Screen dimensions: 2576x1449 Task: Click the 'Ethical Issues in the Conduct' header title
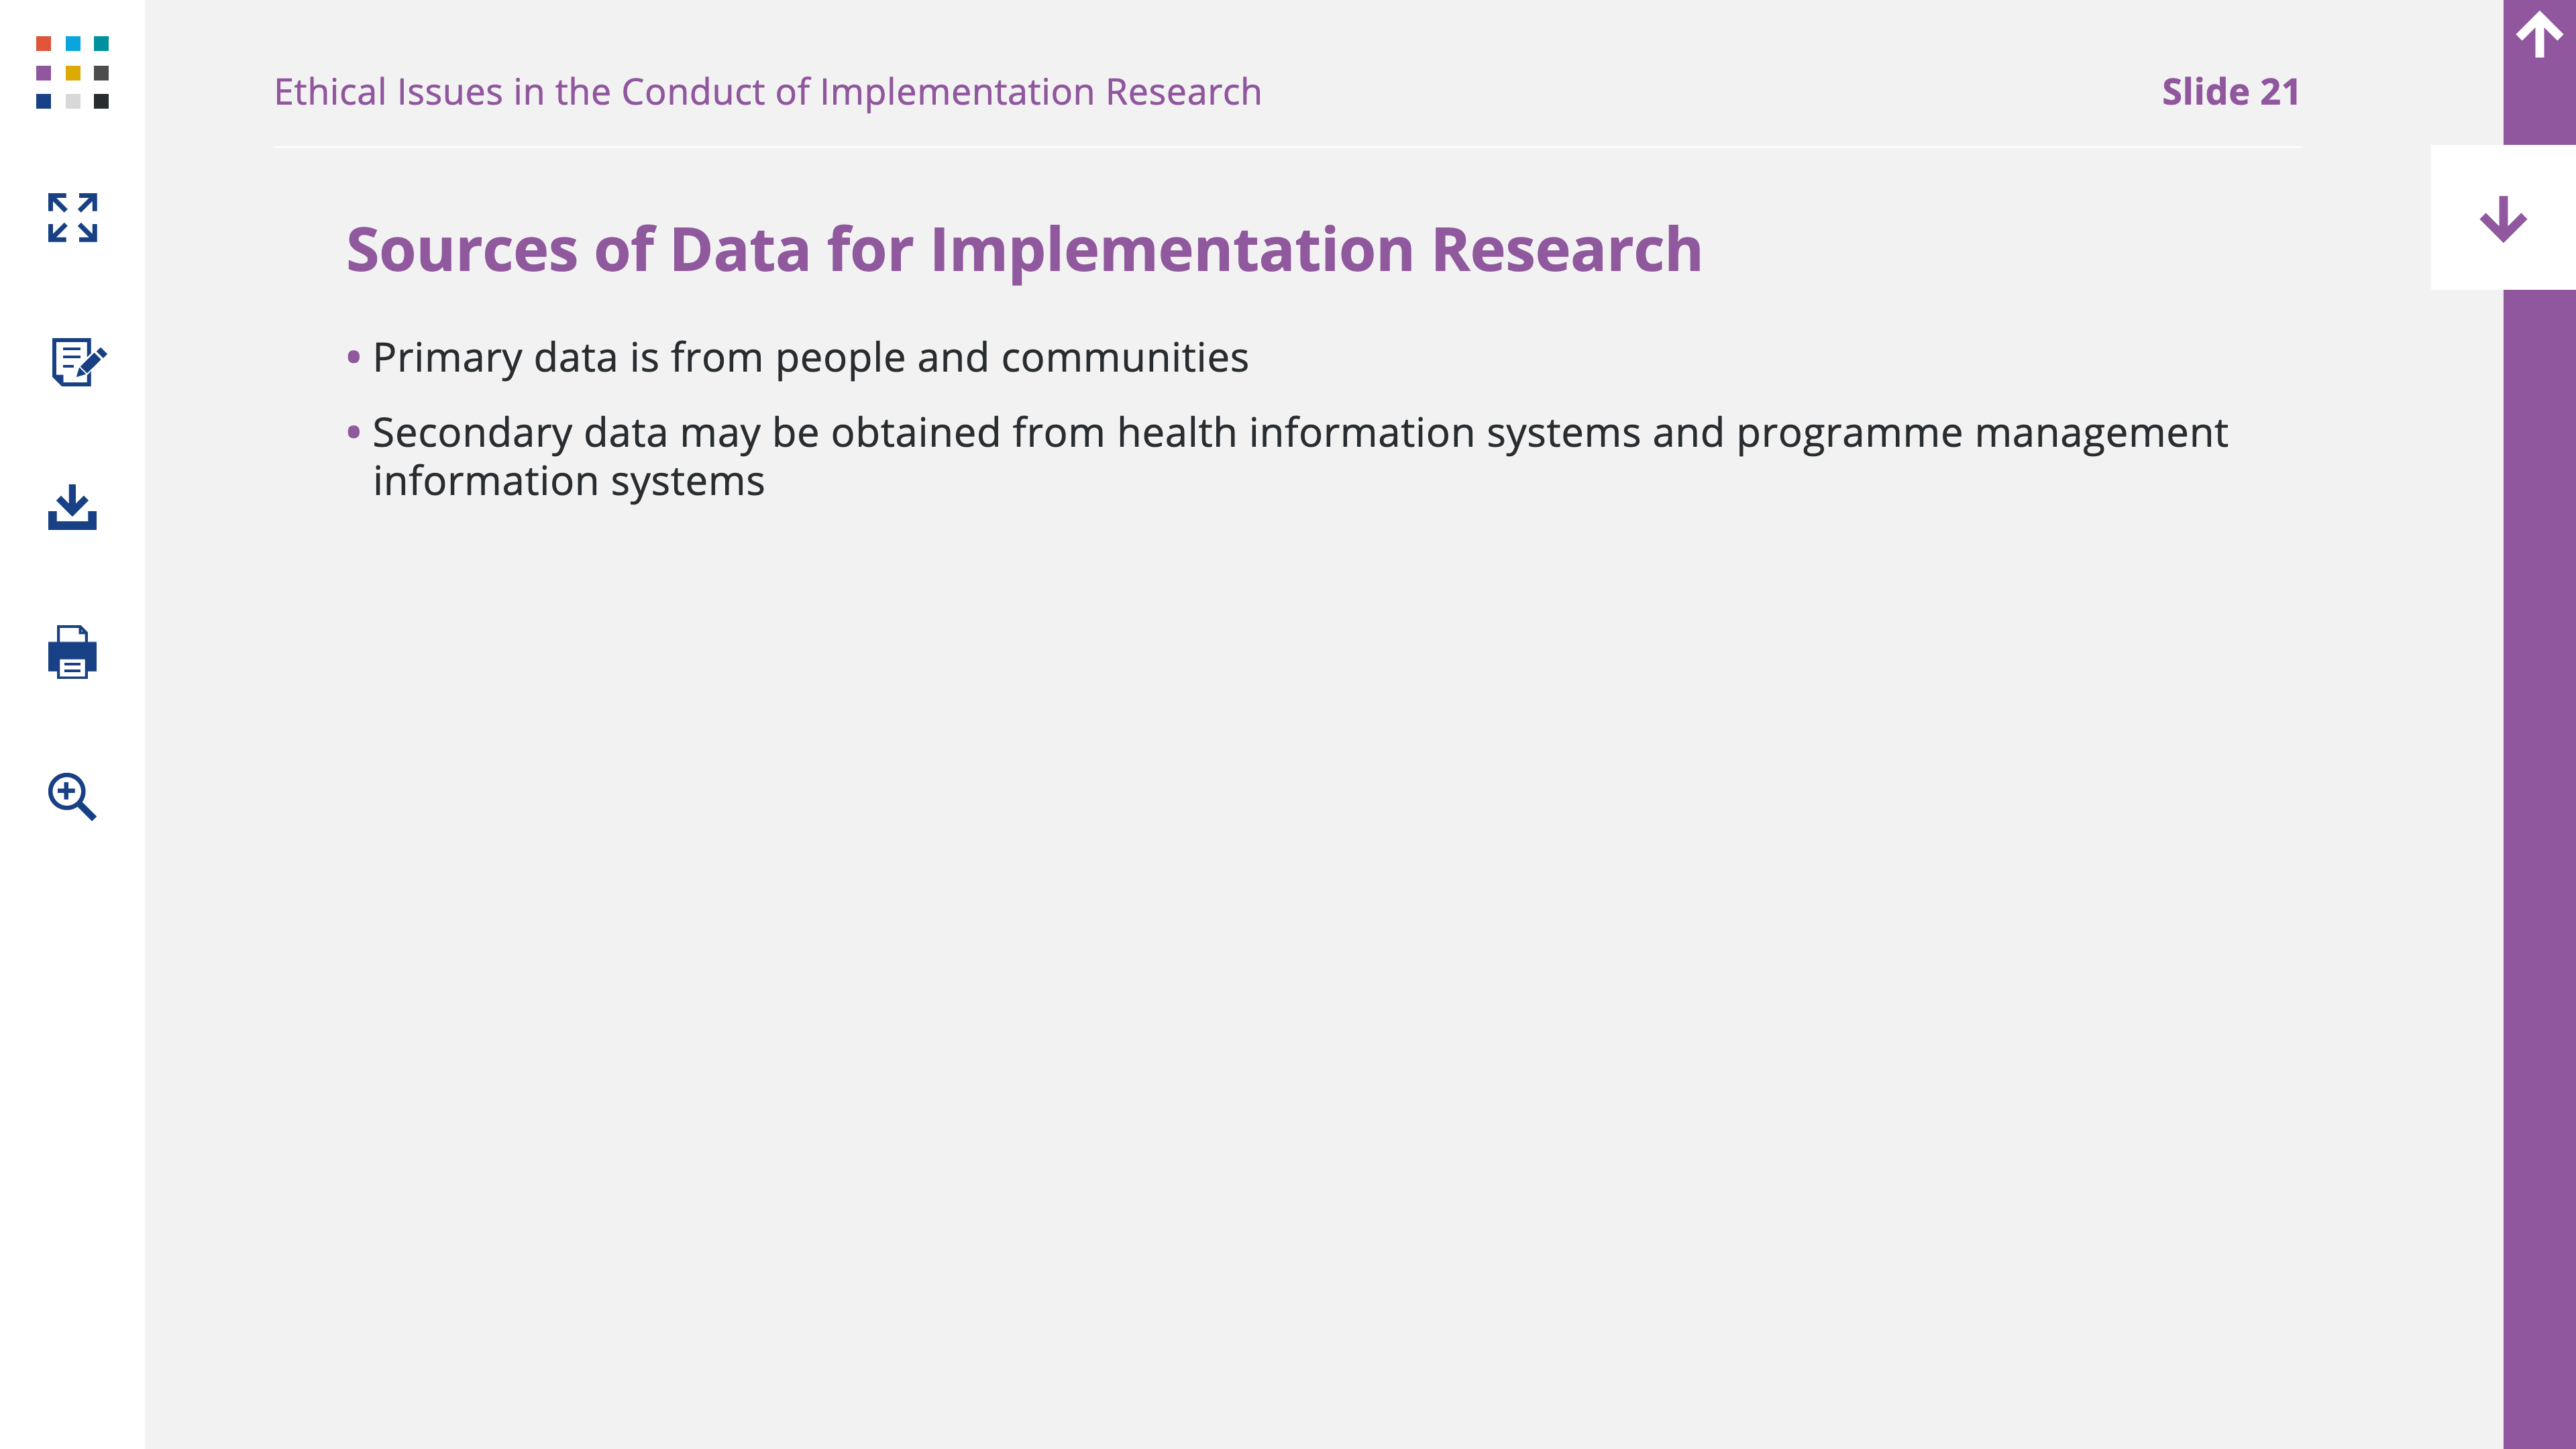pyautogui.click(x=767, y=92)
